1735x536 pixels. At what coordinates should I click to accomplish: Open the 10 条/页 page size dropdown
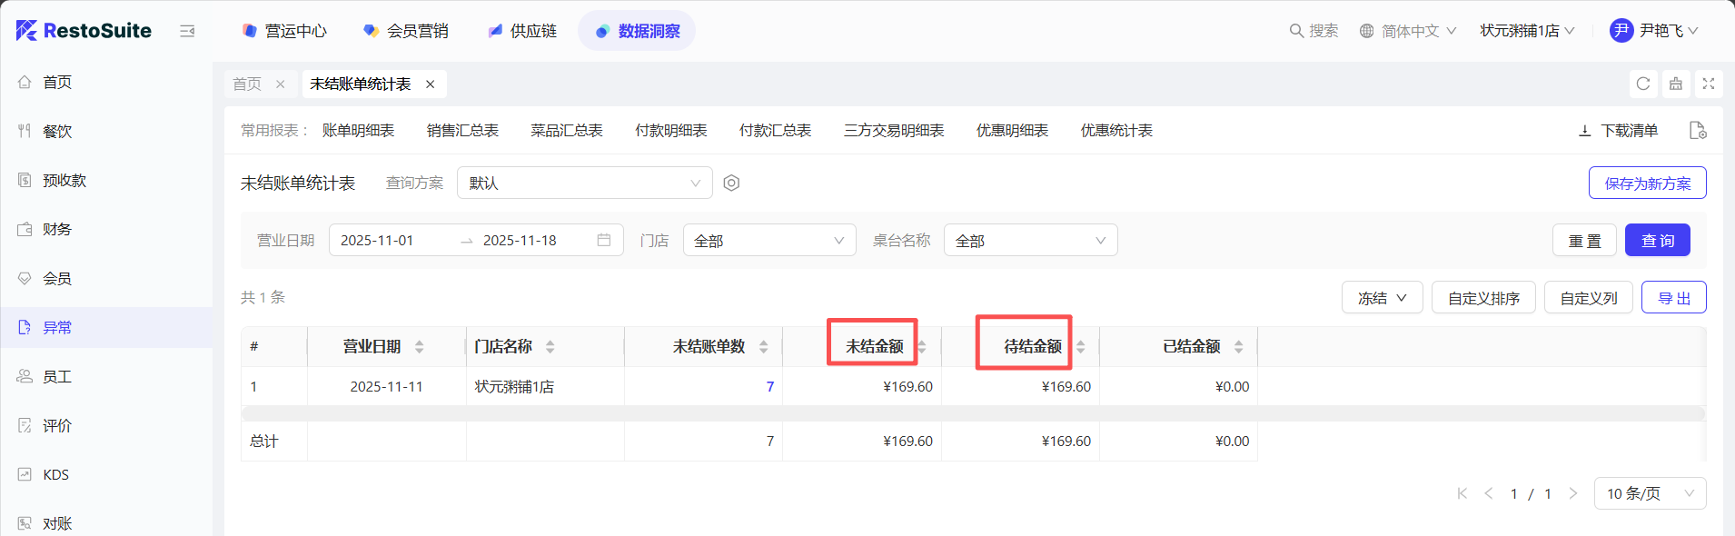1649,493
